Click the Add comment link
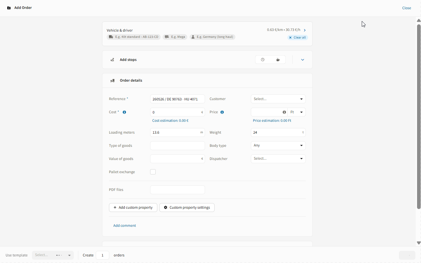Screen dimensions: 421x263 pyautogui.click(x=124, y=225)
